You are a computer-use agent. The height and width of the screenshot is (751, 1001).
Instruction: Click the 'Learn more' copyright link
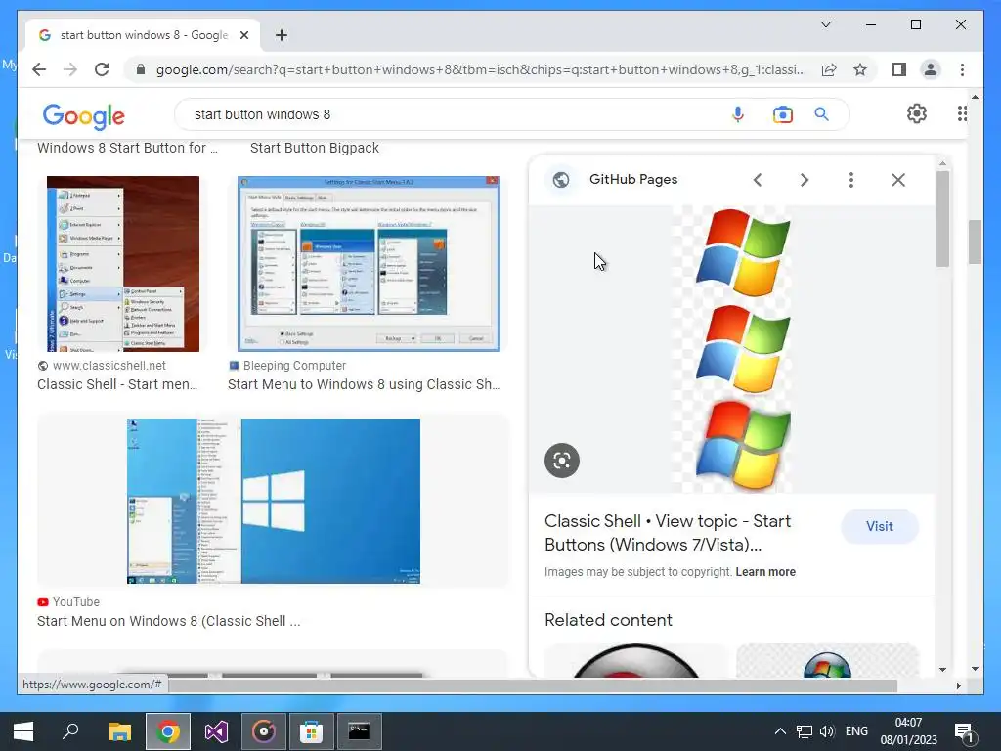(765, 571)
